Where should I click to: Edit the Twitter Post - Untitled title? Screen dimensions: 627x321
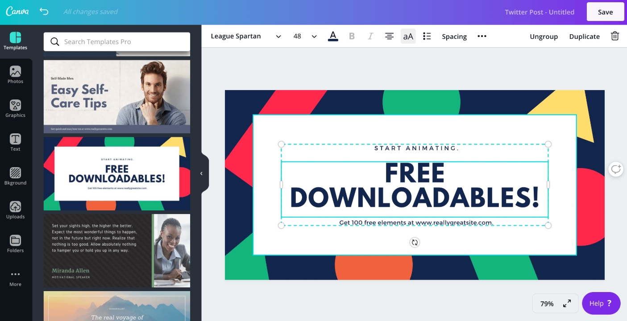540,12
